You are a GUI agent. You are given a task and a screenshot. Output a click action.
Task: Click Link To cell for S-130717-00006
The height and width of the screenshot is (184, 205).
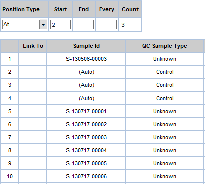tap(33, 176)
